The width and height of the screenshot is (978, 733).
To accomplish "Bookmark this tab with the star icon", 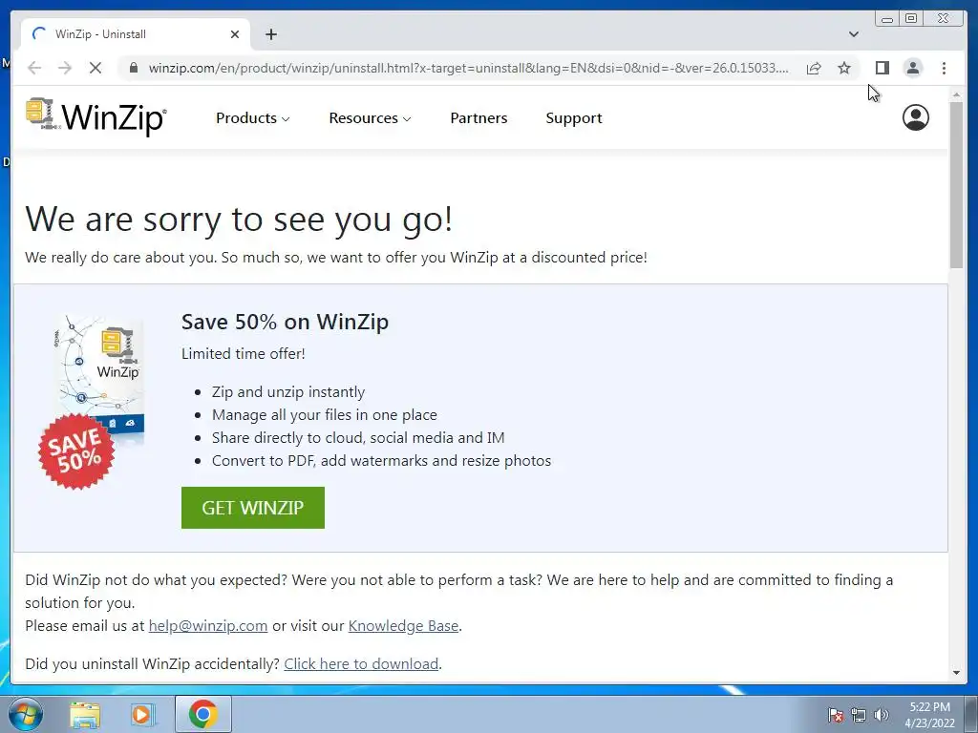I will pyautogui.click(x=844, y=68).
